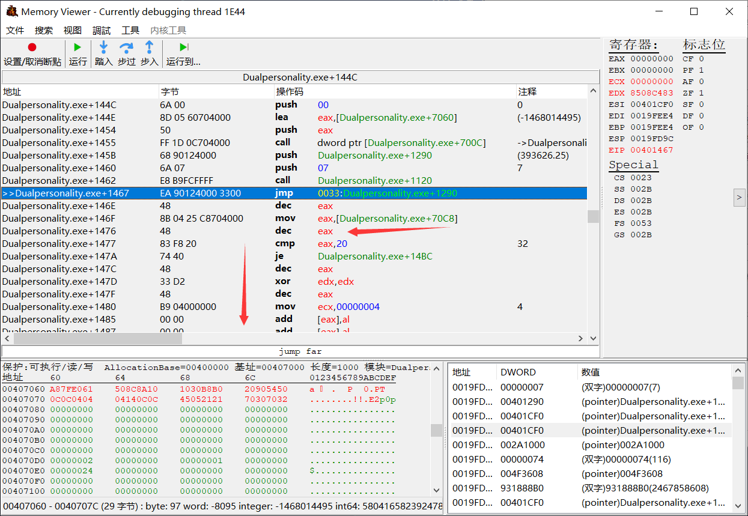Click the Run To green icon

[184, 47]
